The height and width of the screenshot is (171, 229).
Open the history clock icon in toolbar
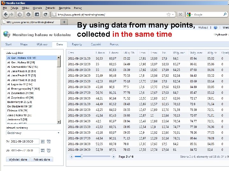[29, 14]
